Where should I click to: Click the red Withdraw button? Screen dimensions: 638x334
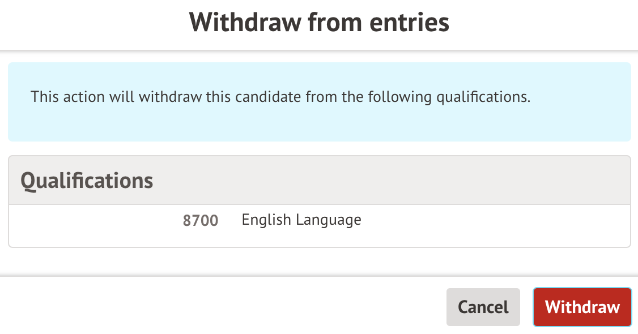pyautogui.click(x=582, y=307)
